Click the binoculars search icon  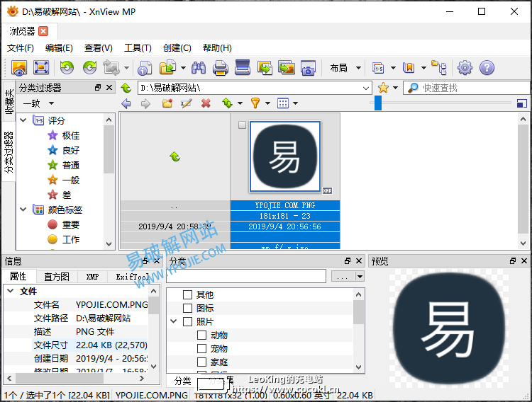(x=199, y=68)
